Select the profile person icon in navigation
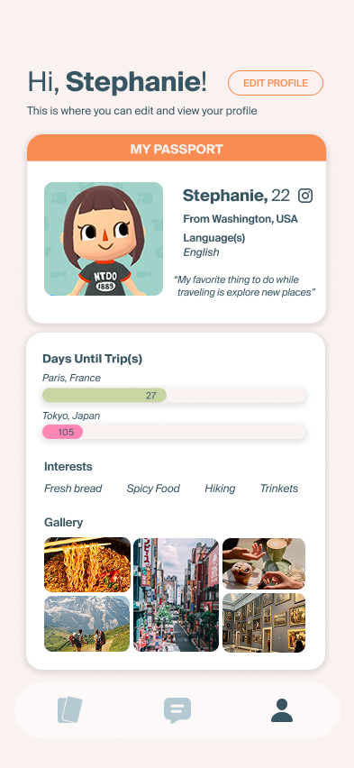The image size is (354, 768). pyautogui.click(x=282, y=710)
